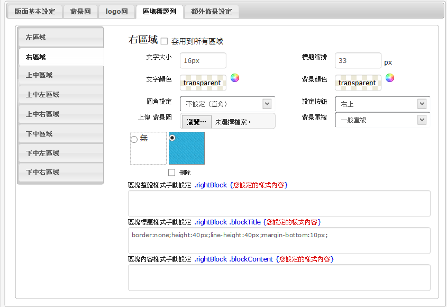447x307 pixels.
Task: Open the 額外佈景設定 tab
Action: point(212,11)
